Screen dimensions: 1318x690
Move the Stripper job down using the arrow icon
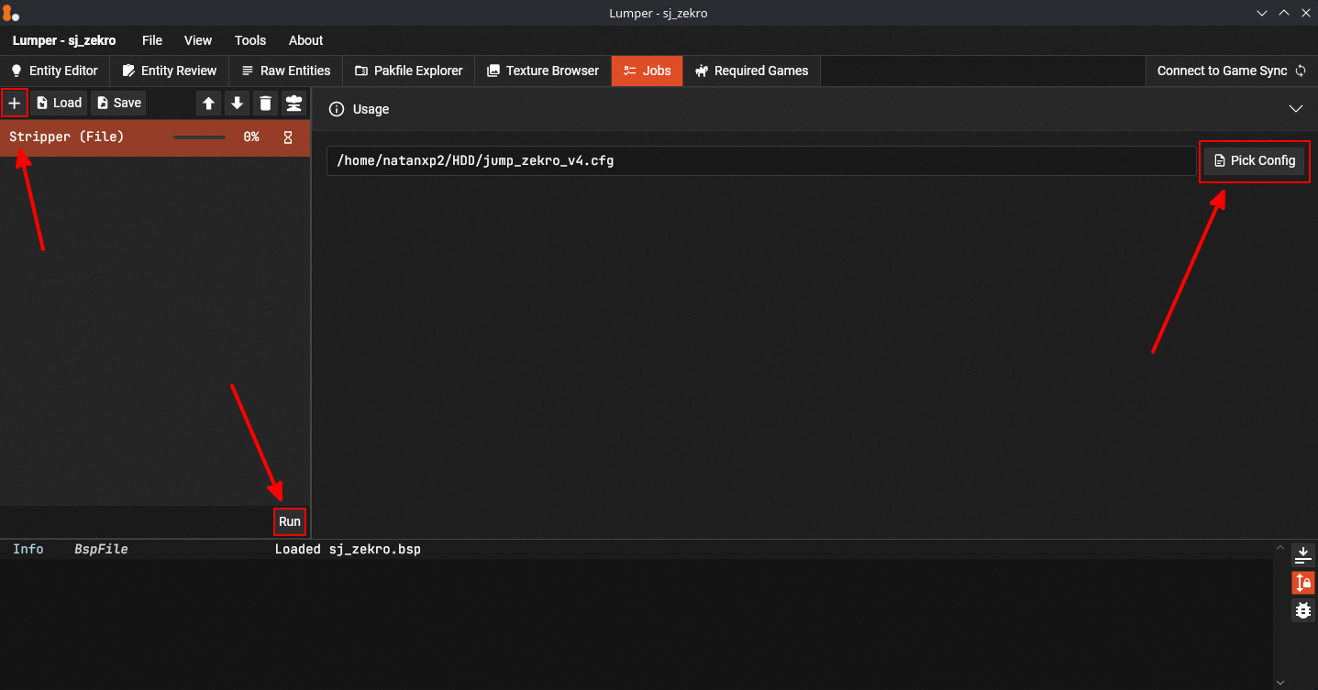point(237,103)
